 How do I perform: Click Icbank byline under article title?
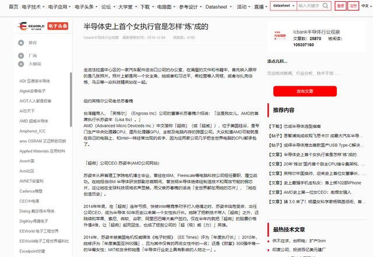coord(101,37)
